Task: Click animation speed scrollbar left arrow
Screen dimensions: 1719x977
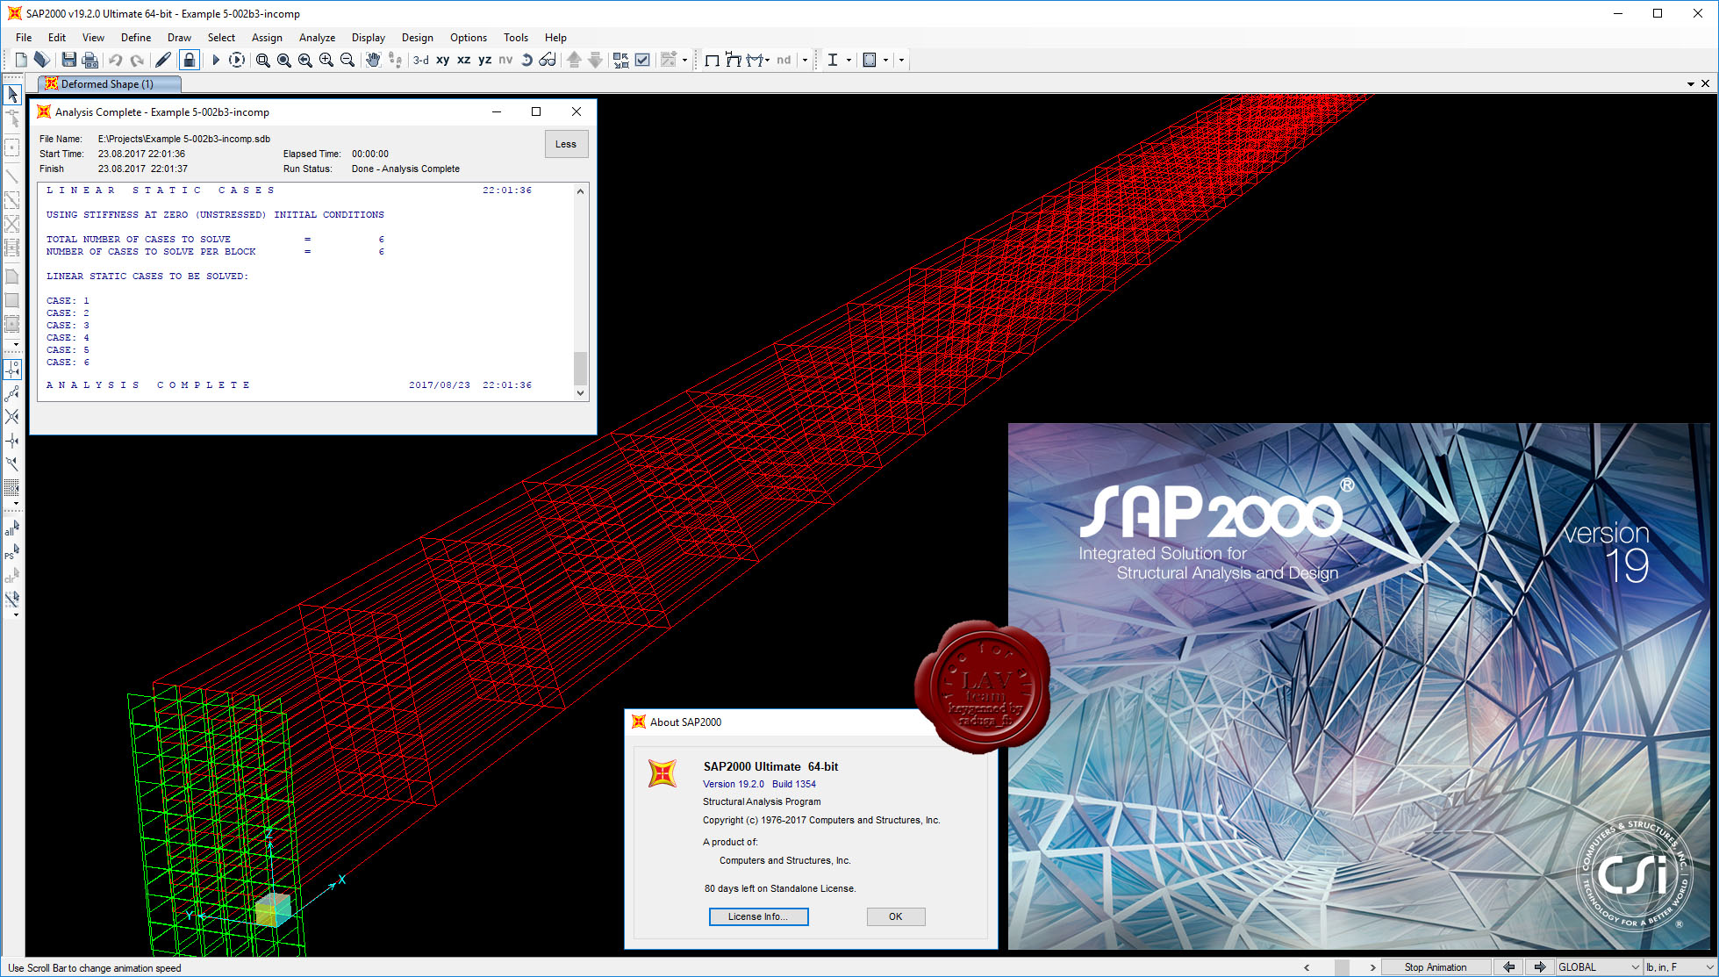Action: pos(1307,967)
